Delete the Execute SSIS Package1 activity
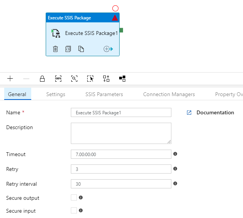The width and height of the screenshot is (243, 218). [55, 49]
